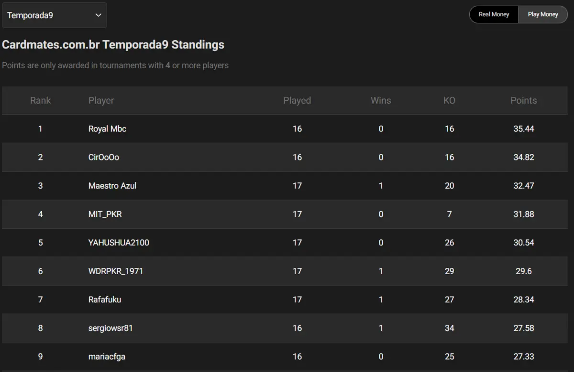574x372 pixels.
Task: Switch to Real Money standings
Action: (494, 14)
